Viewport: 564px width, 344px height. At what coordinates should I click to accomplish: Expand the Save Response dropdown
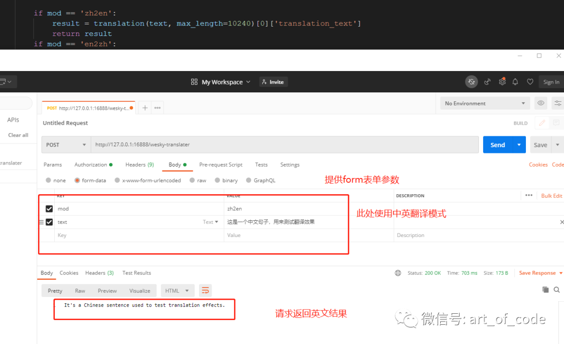561,273
